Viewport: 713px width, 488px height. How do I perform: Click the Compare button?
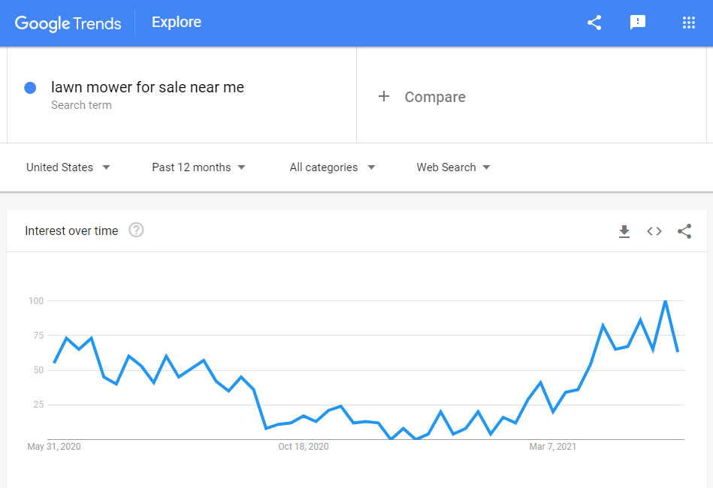pyautogui.click(x=422, y=97)
